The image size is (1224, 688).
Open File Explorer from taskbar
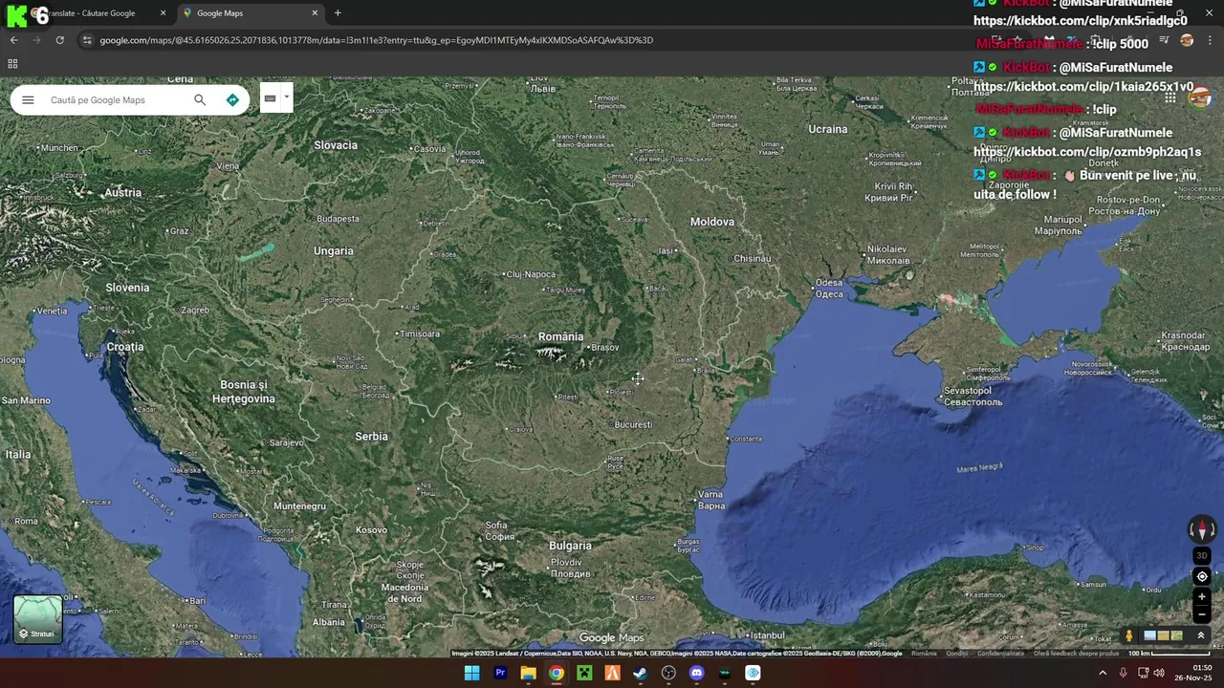[528, 673]
